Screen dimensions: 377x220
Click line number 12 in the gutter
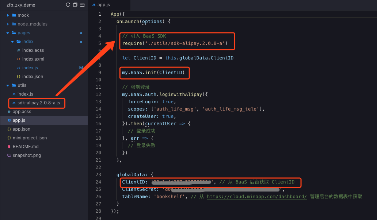[98, 94]
